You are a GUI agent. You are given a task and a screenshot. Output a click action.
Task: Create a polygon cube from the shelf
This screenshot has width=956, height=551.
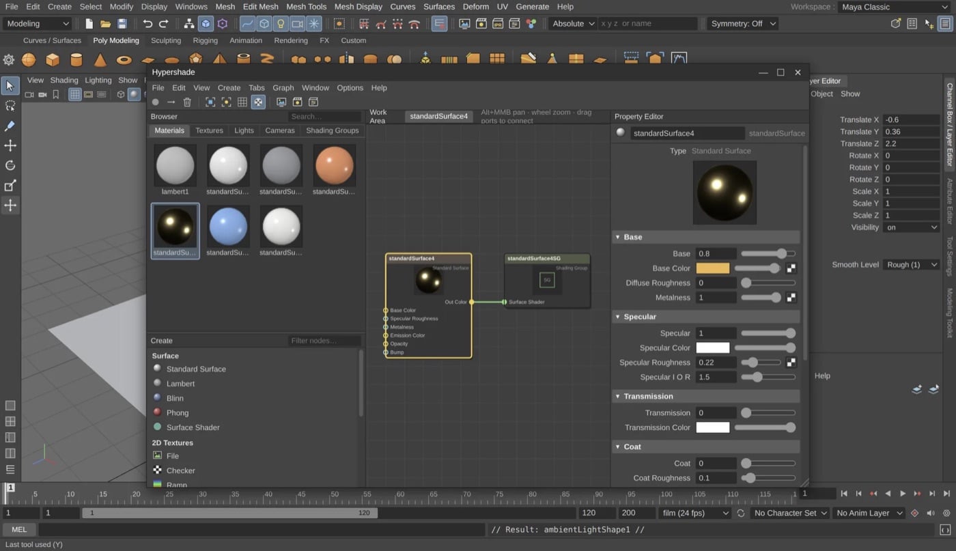click(53, 59)
